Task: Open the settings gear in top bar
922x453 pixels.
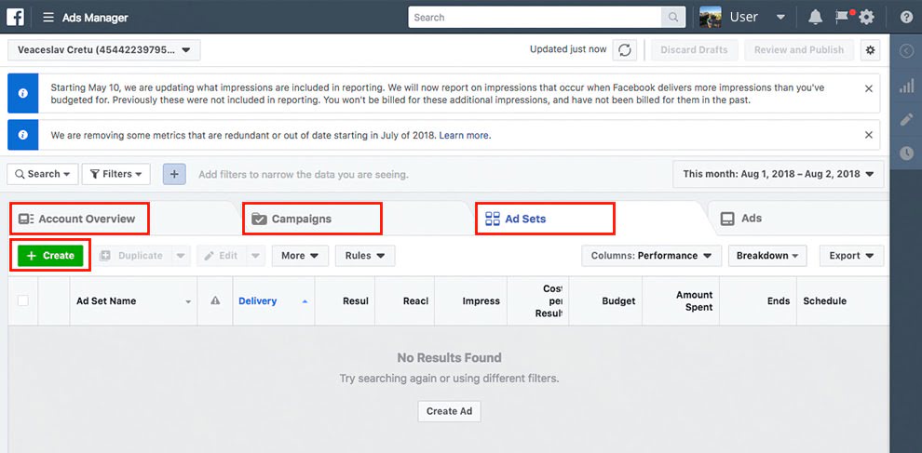Action: tap(867, 18)
